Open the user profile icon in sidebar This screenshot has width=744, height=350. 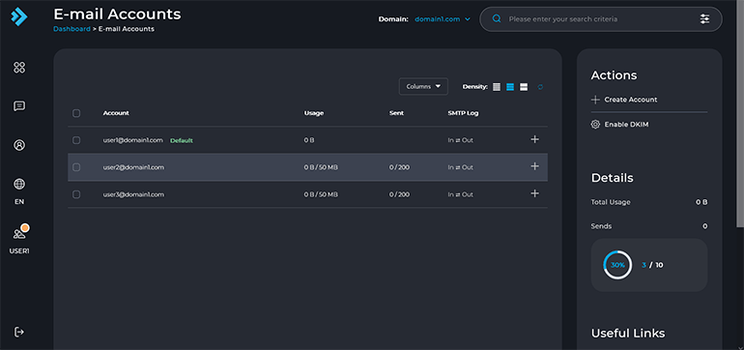(x=19, y=145)
